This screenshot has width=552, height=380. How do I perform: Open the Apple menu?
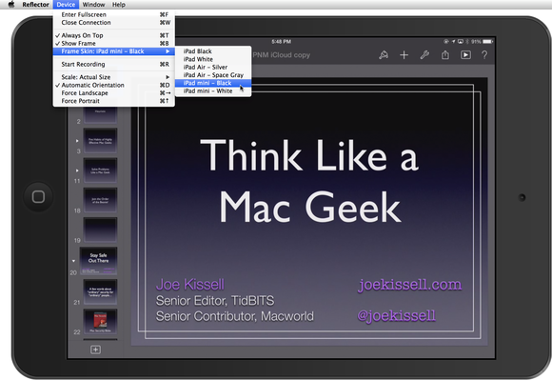11,4
